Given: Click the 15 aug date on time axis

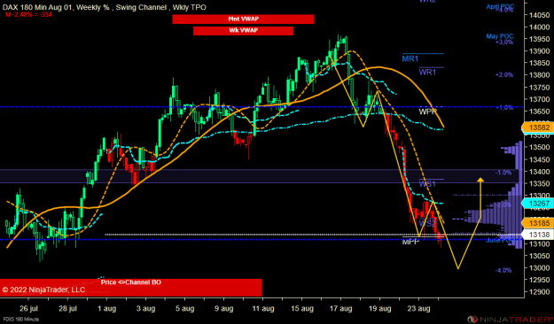Looking at the screenshot, I should click(x=301, y=308).
